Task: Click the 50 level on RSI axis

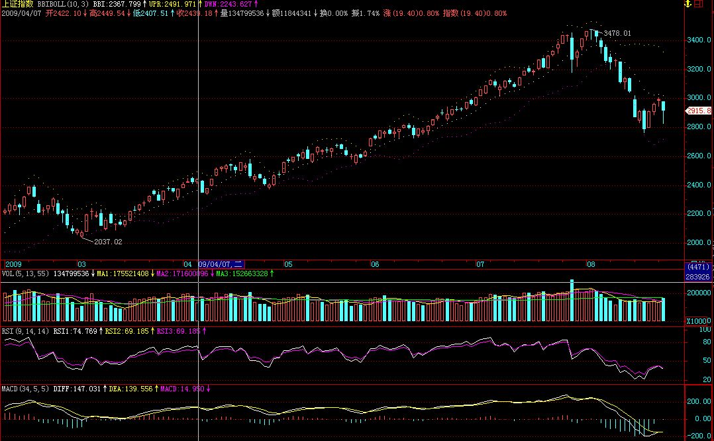Action: [707, 361]
